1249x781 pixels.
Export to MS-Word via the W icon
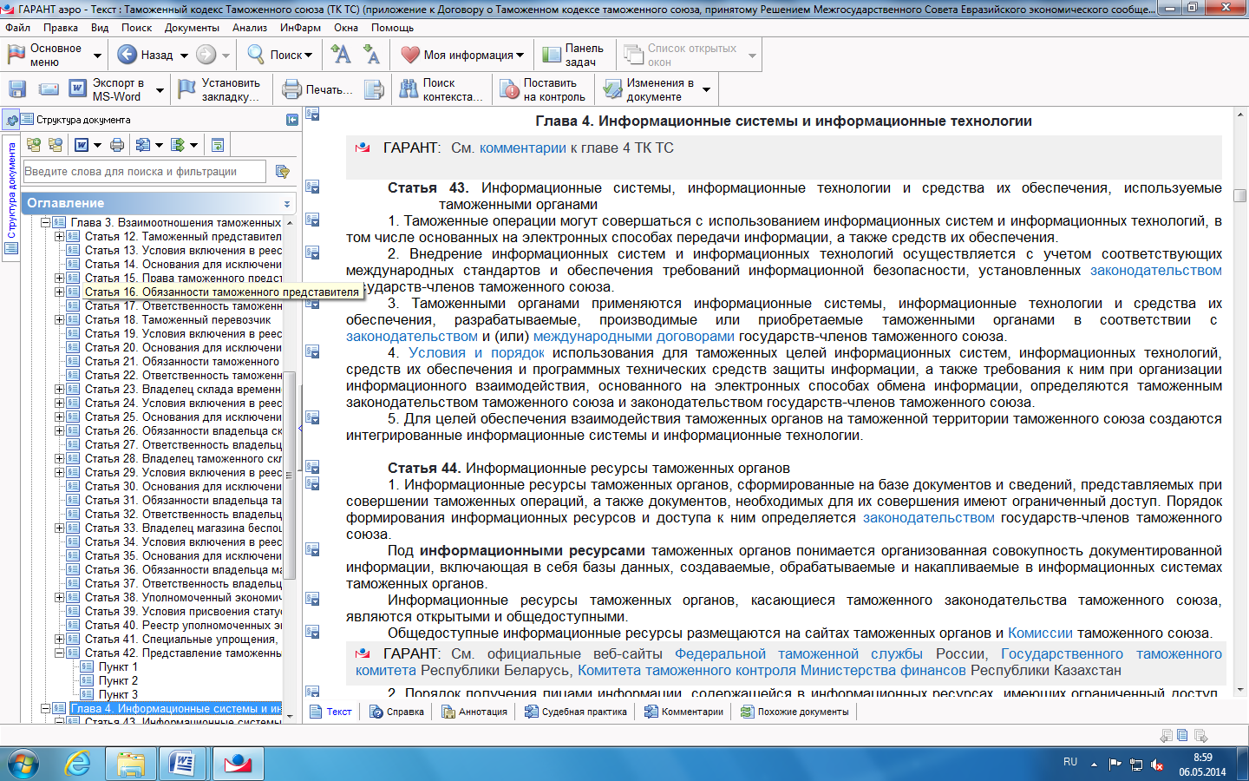pyautogui.click(x=78, y=89)
